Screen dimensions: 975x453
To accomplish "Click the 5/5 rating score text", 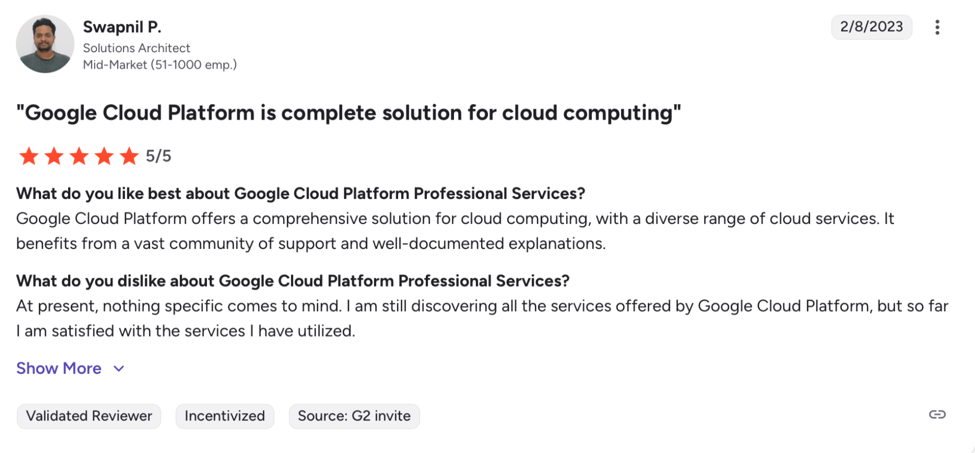I will 159,156.
